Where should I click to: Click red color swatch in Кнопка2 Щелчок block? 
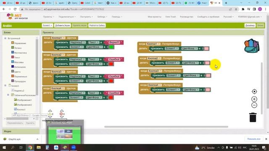pyautogui.click(x=111, y=64)
